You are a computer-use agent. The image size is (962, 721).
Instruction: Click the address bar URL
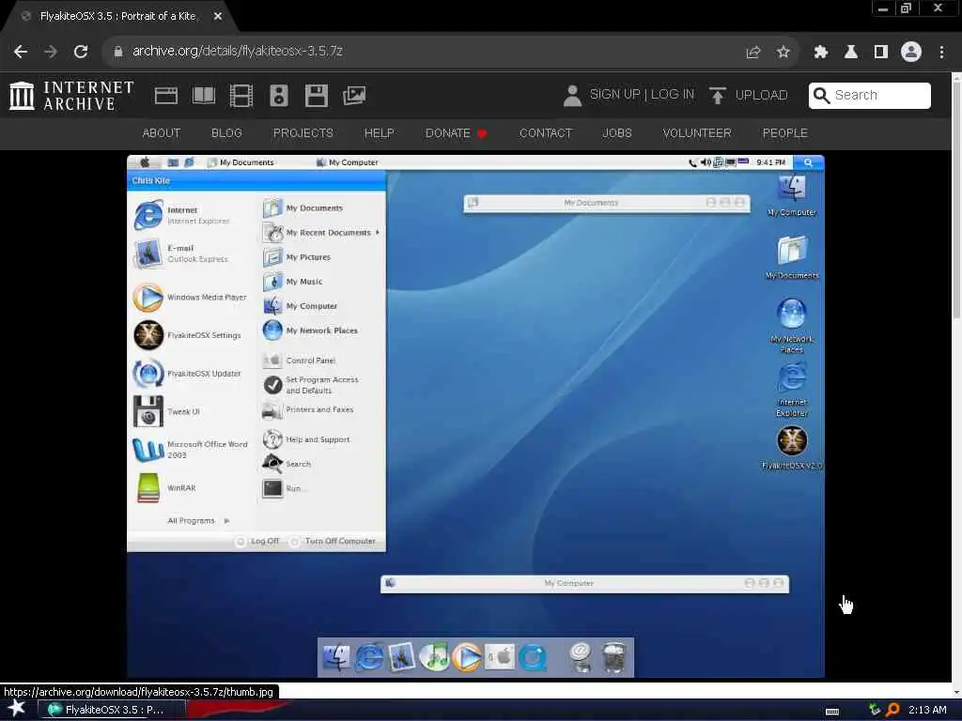[237, 51]
